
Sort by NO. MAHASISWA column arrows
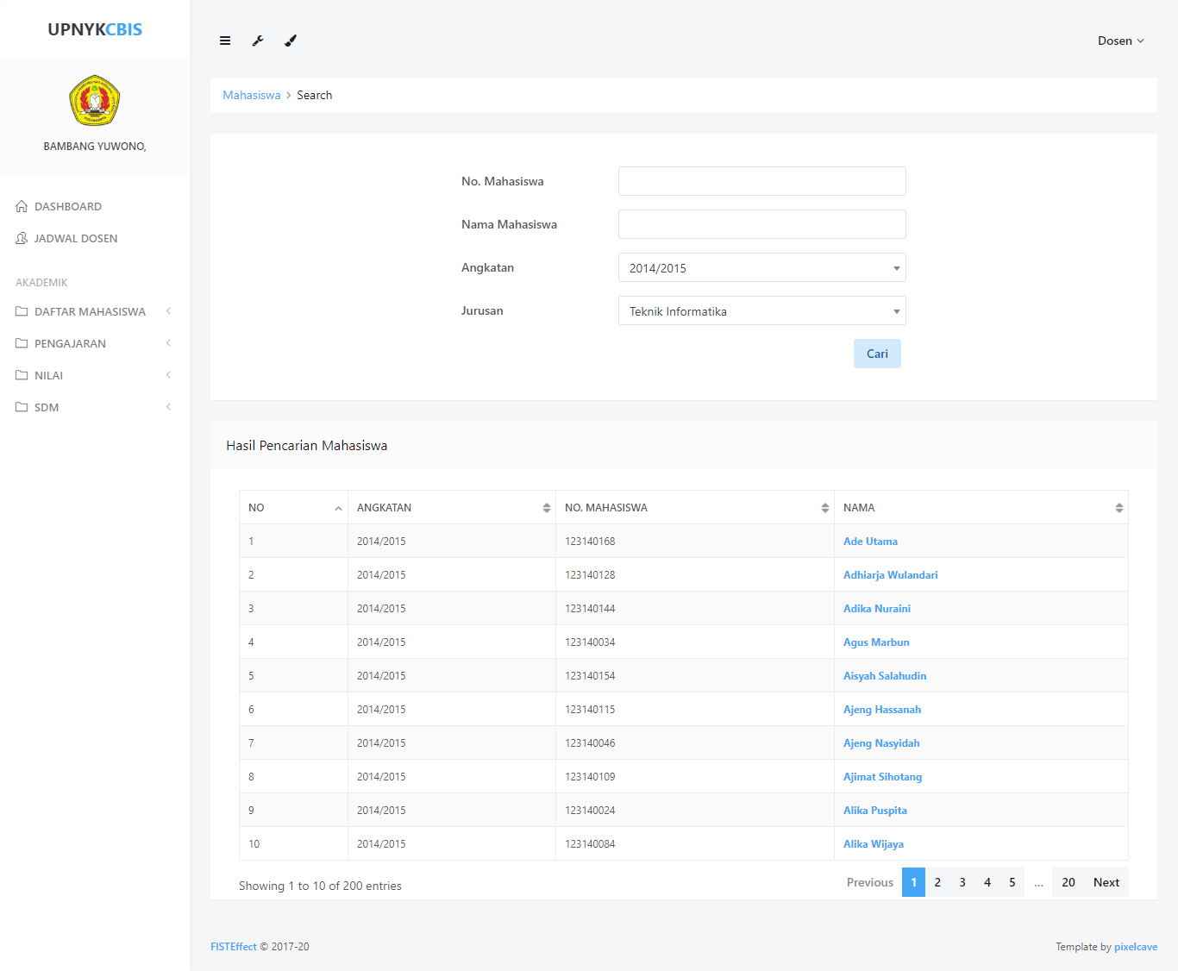click(x=824, y=508)
